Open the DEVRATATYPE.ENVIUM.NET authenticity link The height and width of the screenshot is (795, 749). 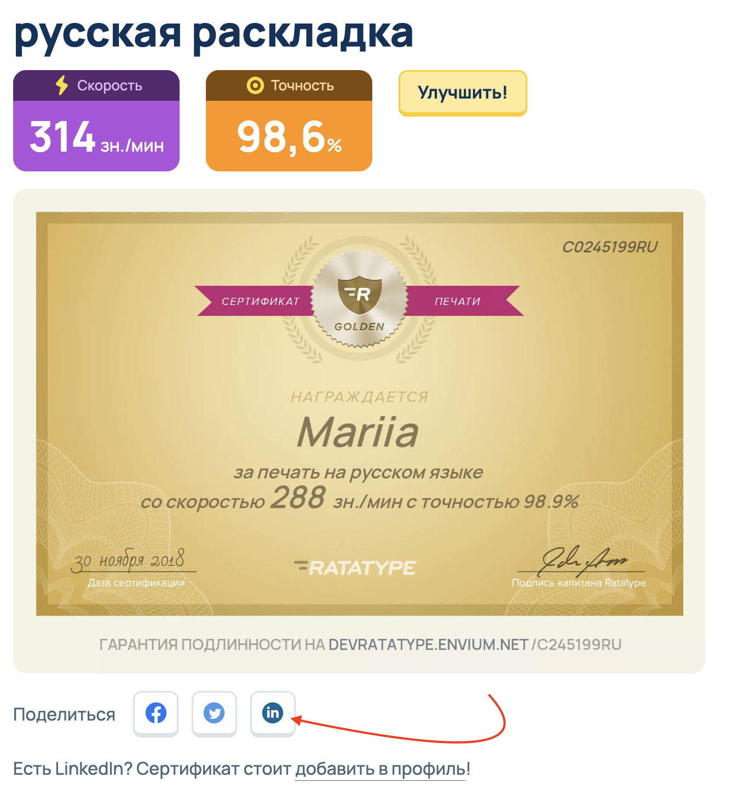tap(428, 644)
